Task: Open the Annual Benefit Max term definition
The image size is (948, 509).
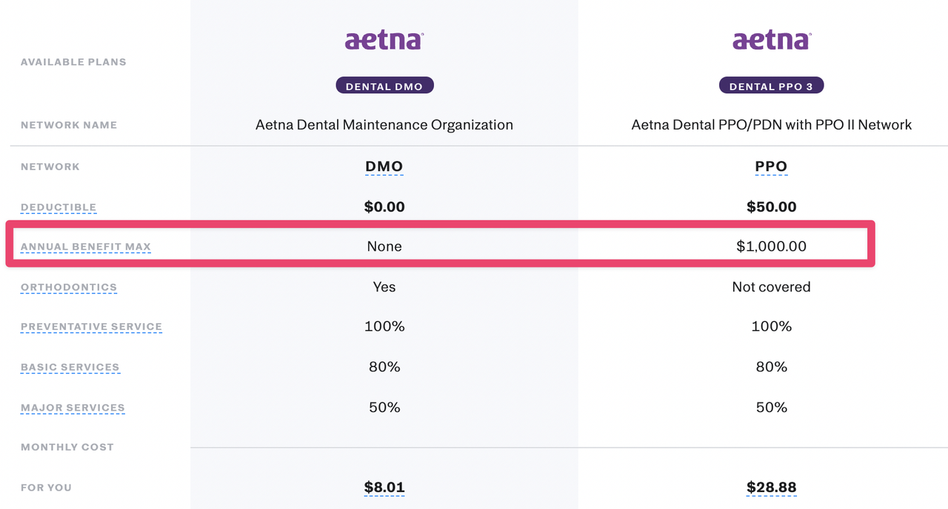Action: (86, 247)
